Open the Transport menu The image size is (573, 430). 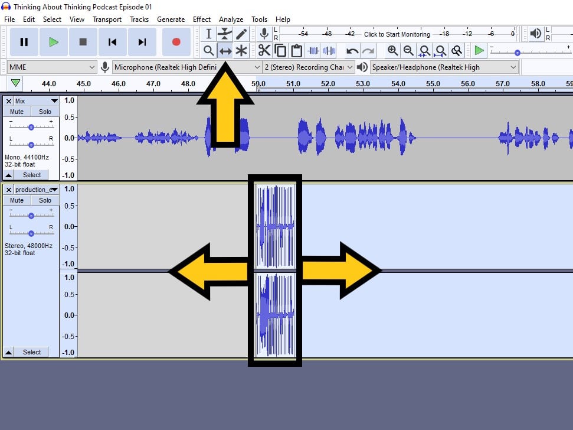pos(107,19)
